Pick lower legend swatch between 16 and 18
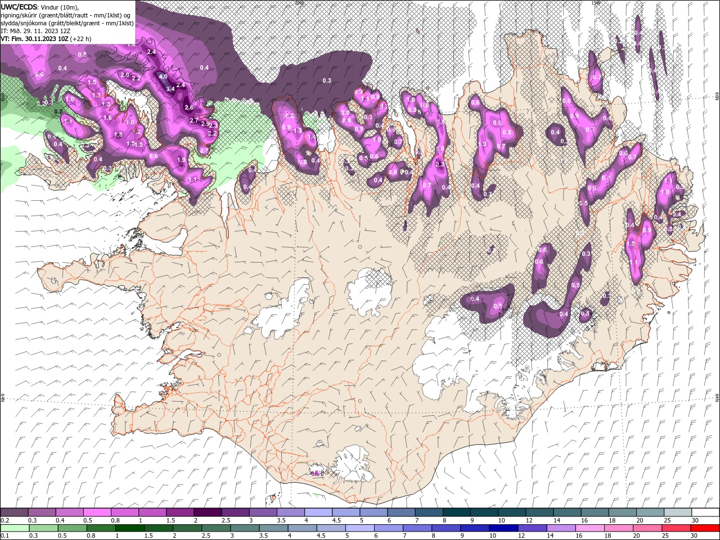Screen dimensions: 720x540 click(589, 528)
